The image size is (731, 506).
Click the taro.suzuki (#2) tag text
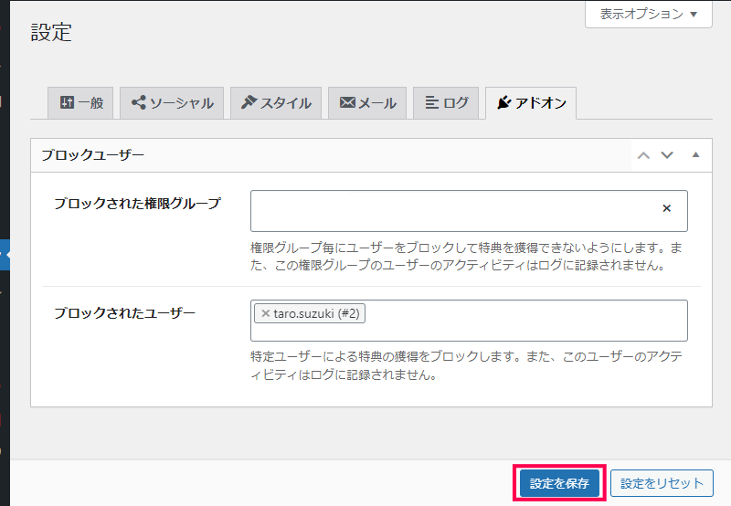[x=316, y=313]
